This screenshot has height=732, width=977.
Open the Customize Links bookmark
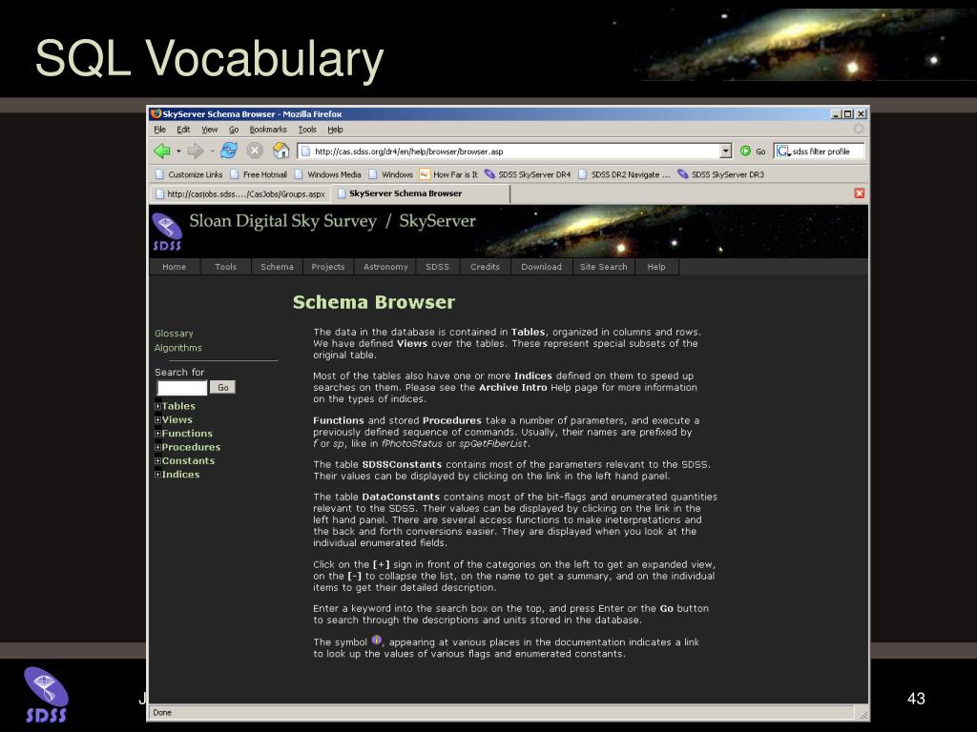click(x=189, y=174)
